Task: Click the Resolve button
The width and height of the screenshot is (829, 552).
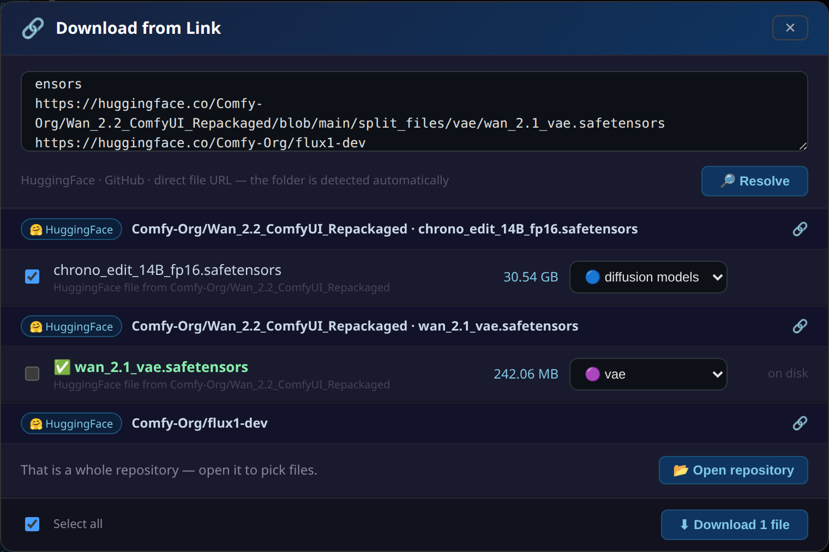Action: pyautogui.click(x=754, y=181)
